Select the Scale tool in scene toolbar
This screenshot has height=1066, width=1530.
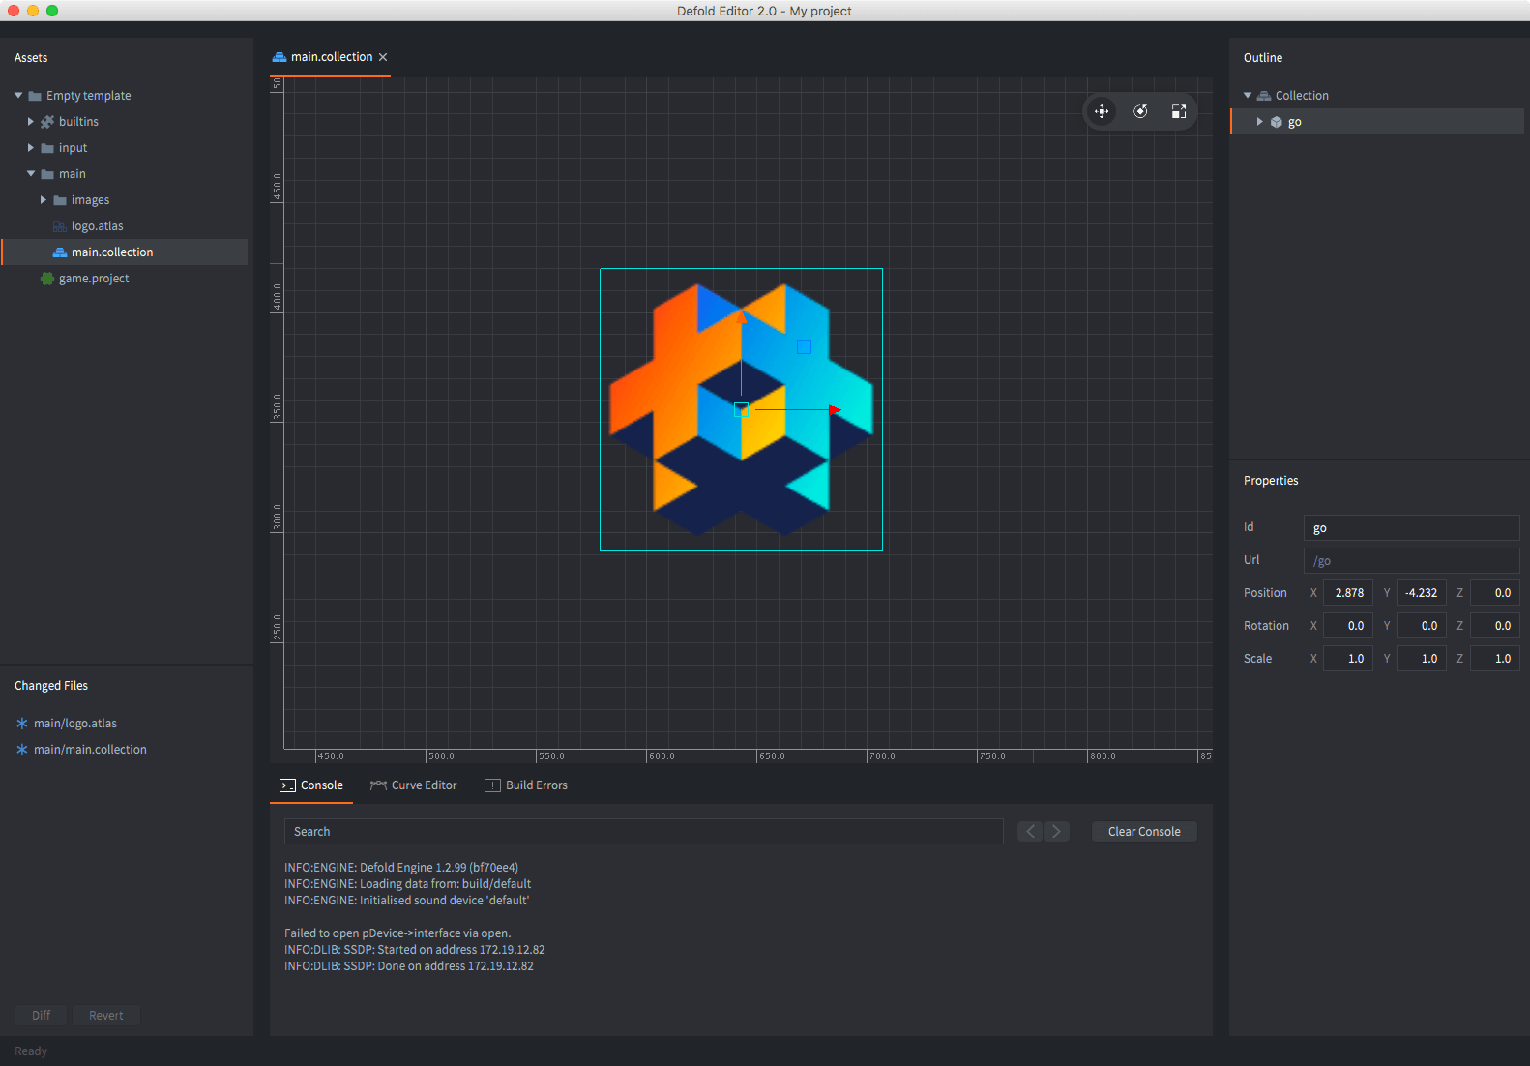tap(1178, 111)
